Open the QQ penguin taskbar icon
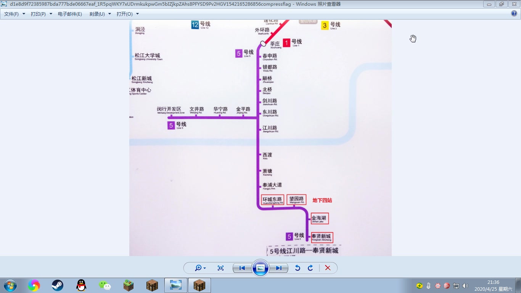 point(81,285)
